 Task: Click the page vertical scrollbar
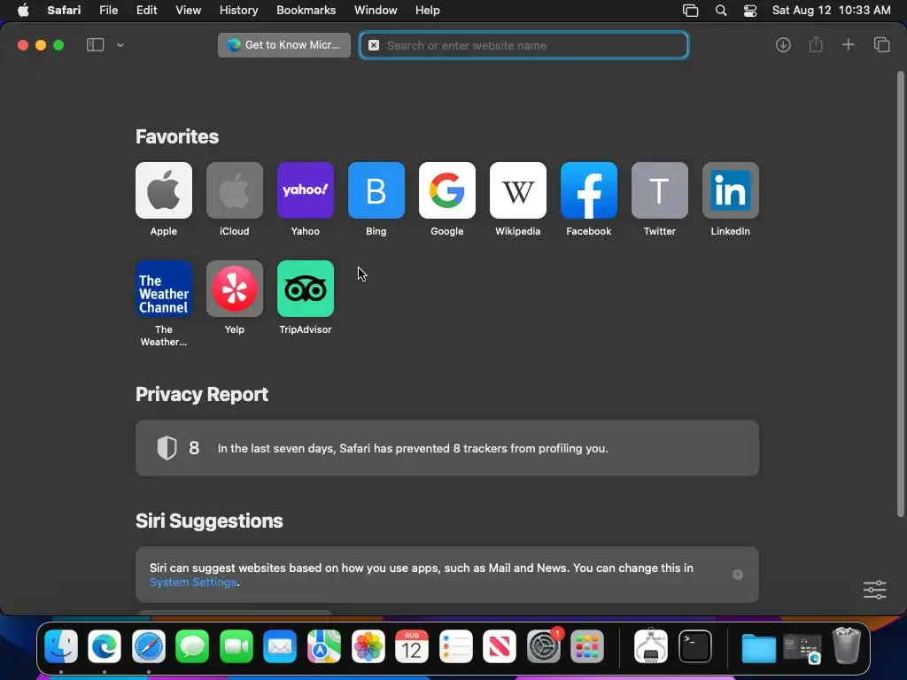point(900,294)
